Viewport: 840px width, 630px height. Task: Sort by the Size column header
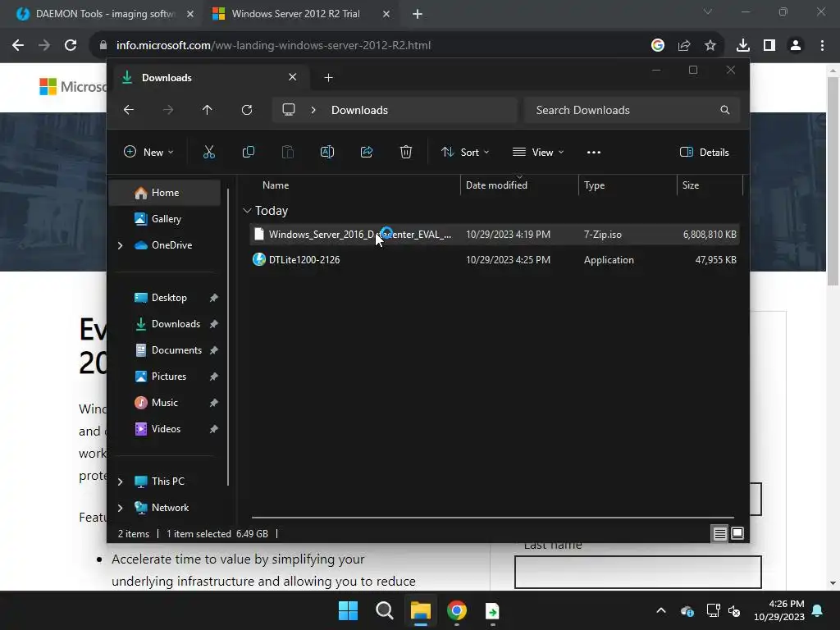pos(691,185)
